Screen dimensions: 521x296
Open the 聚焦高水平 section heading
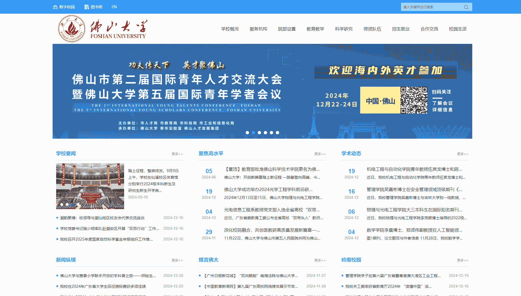[211, 153]
